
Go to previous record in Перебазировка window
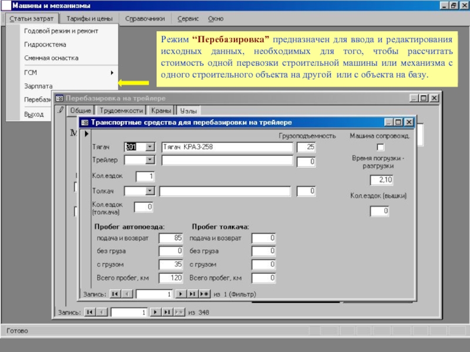[102, 312]
